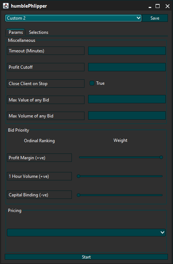Click the Capital Binding weight slider handle
The image size is (173, 264).
click(x=78, y=195)
